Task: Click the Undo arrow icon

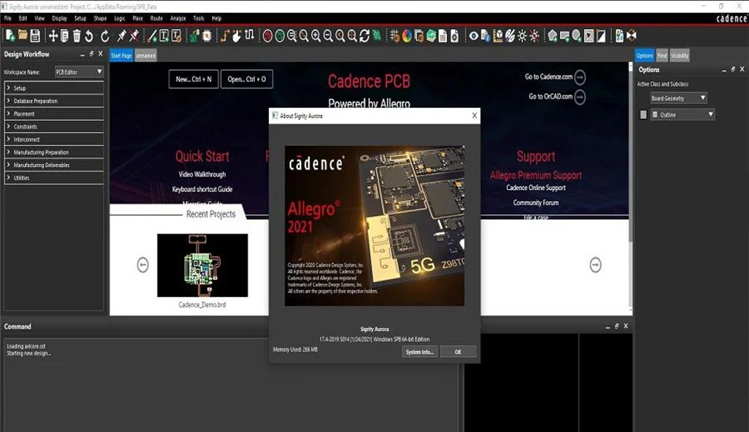Action: point(89,35)
